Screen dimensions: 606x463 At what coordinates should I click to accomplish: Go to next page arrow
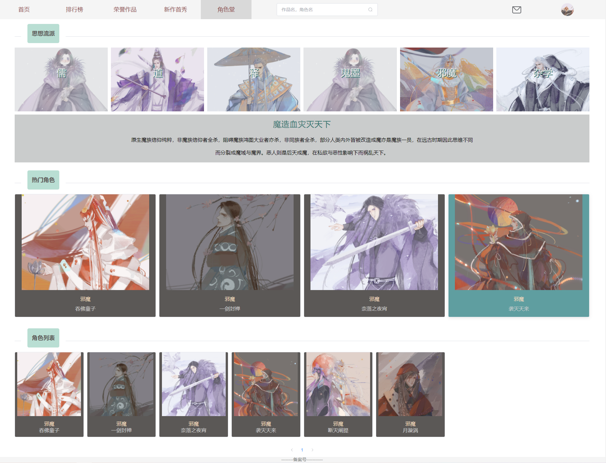click(312, 450)
